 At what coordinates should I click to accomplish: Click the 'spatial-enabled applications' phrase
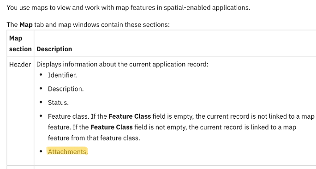(207, 8)
